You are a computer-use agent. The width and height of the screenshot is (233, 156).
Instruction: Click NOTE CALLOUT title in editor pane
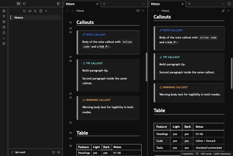96,34
